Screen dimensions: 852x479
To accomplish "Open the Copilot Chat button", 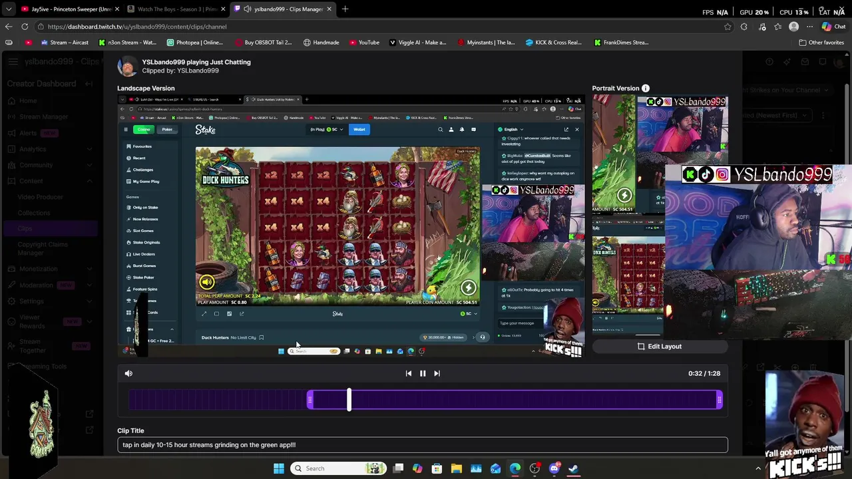I will [833, 27].
